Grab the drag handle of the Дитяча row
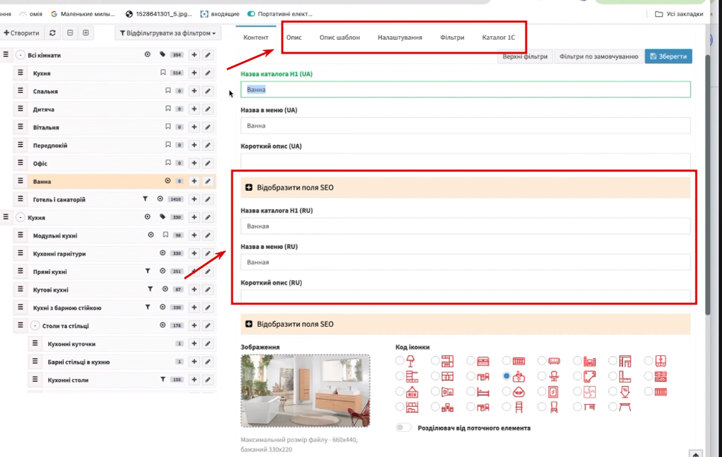 click(20, 109)
